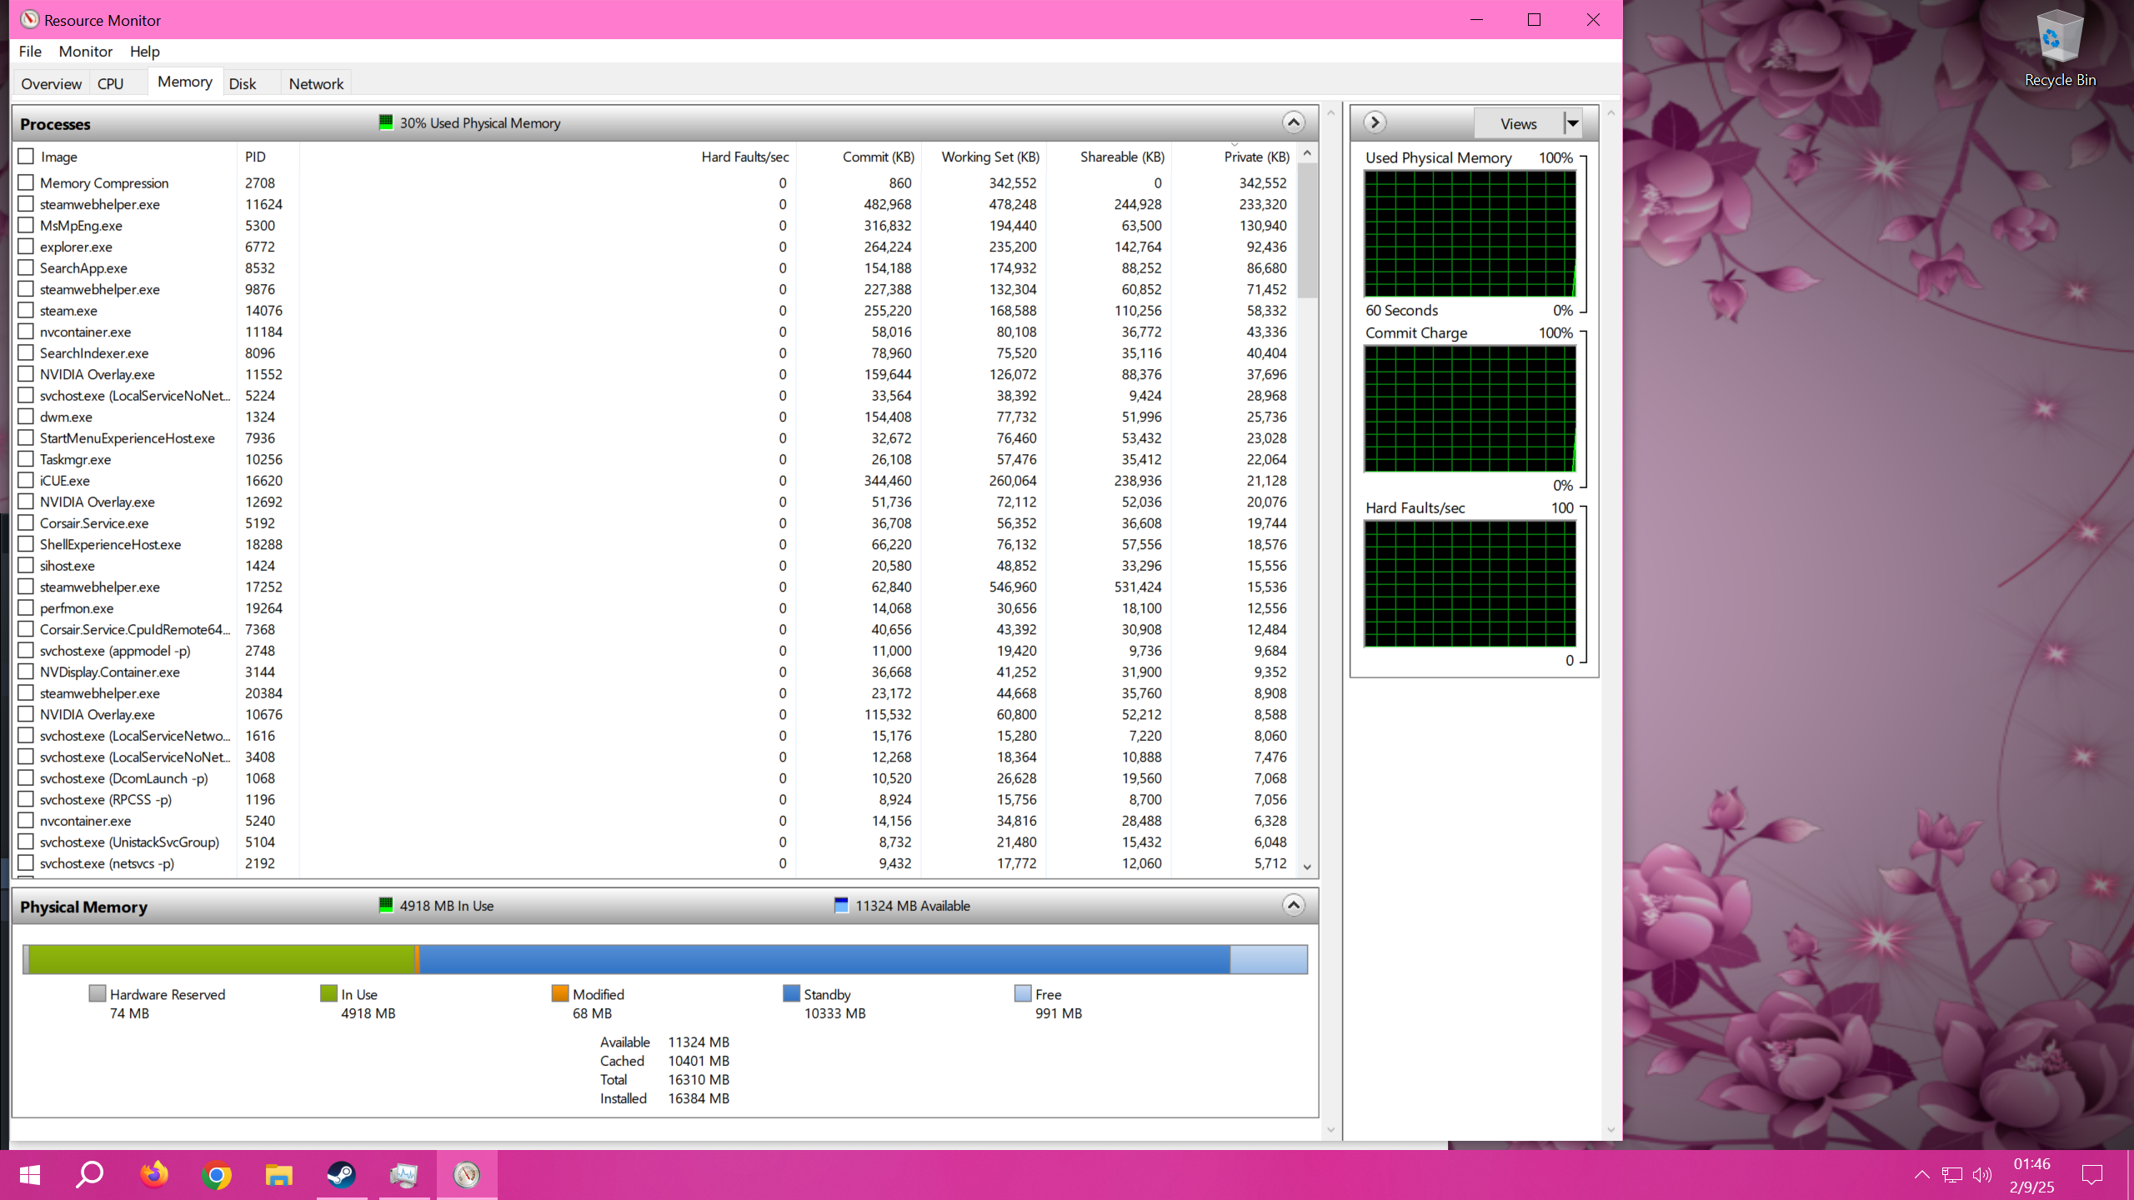
Task: Open the Windows Start menu
Action: (30, 1175)
